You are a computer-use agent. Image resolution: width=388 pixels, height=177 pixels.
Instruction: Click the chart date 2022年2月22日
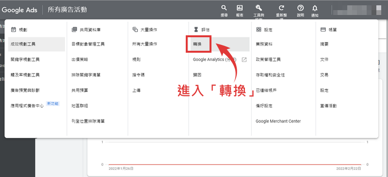(349, 169)
